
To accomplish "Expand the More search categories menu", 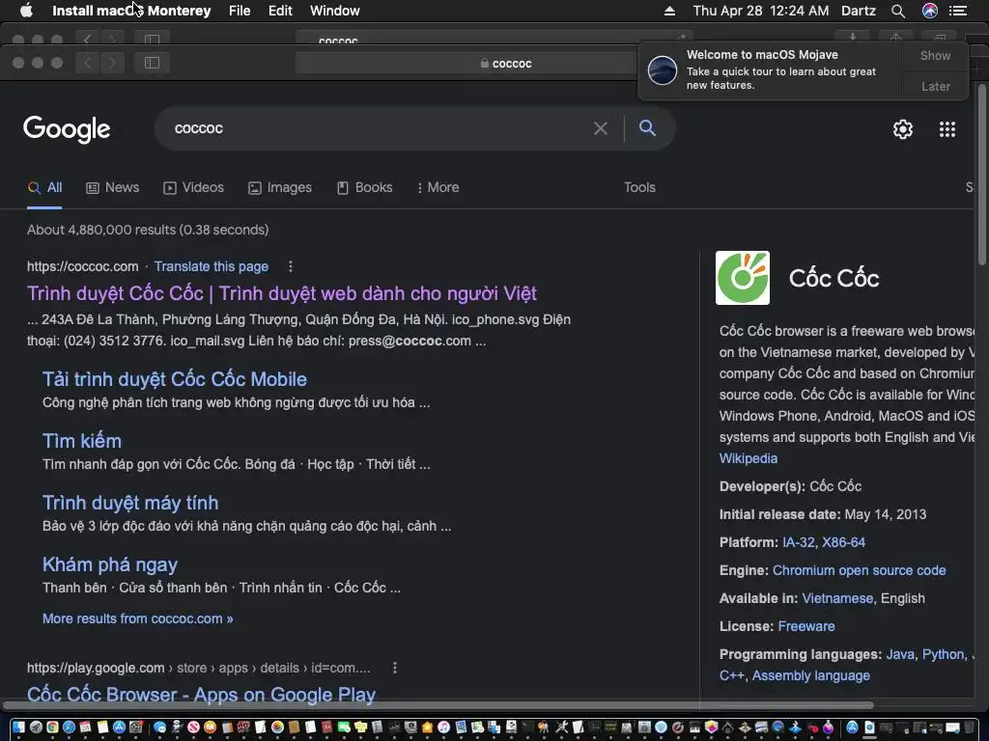I will (x=438, y=187).
